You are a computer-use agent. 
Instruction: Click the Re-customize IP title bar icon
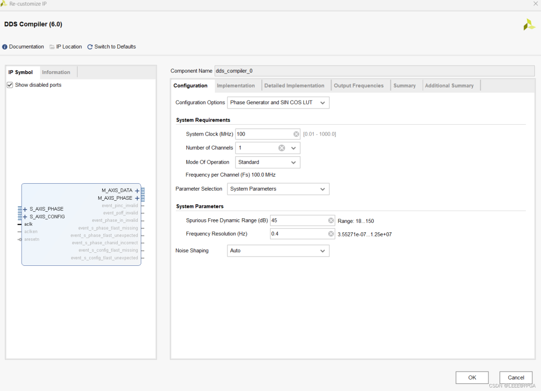pos(4,4)
